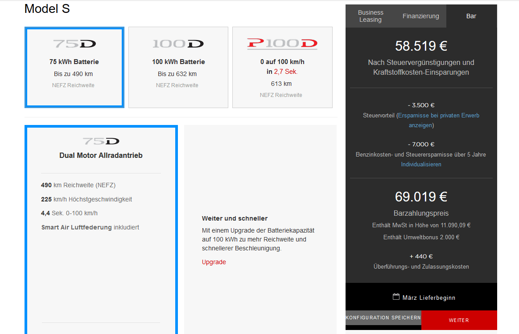Click the red P100D logo badge
The height and width of the screenshot is (334, 519).
click(282, 44)
